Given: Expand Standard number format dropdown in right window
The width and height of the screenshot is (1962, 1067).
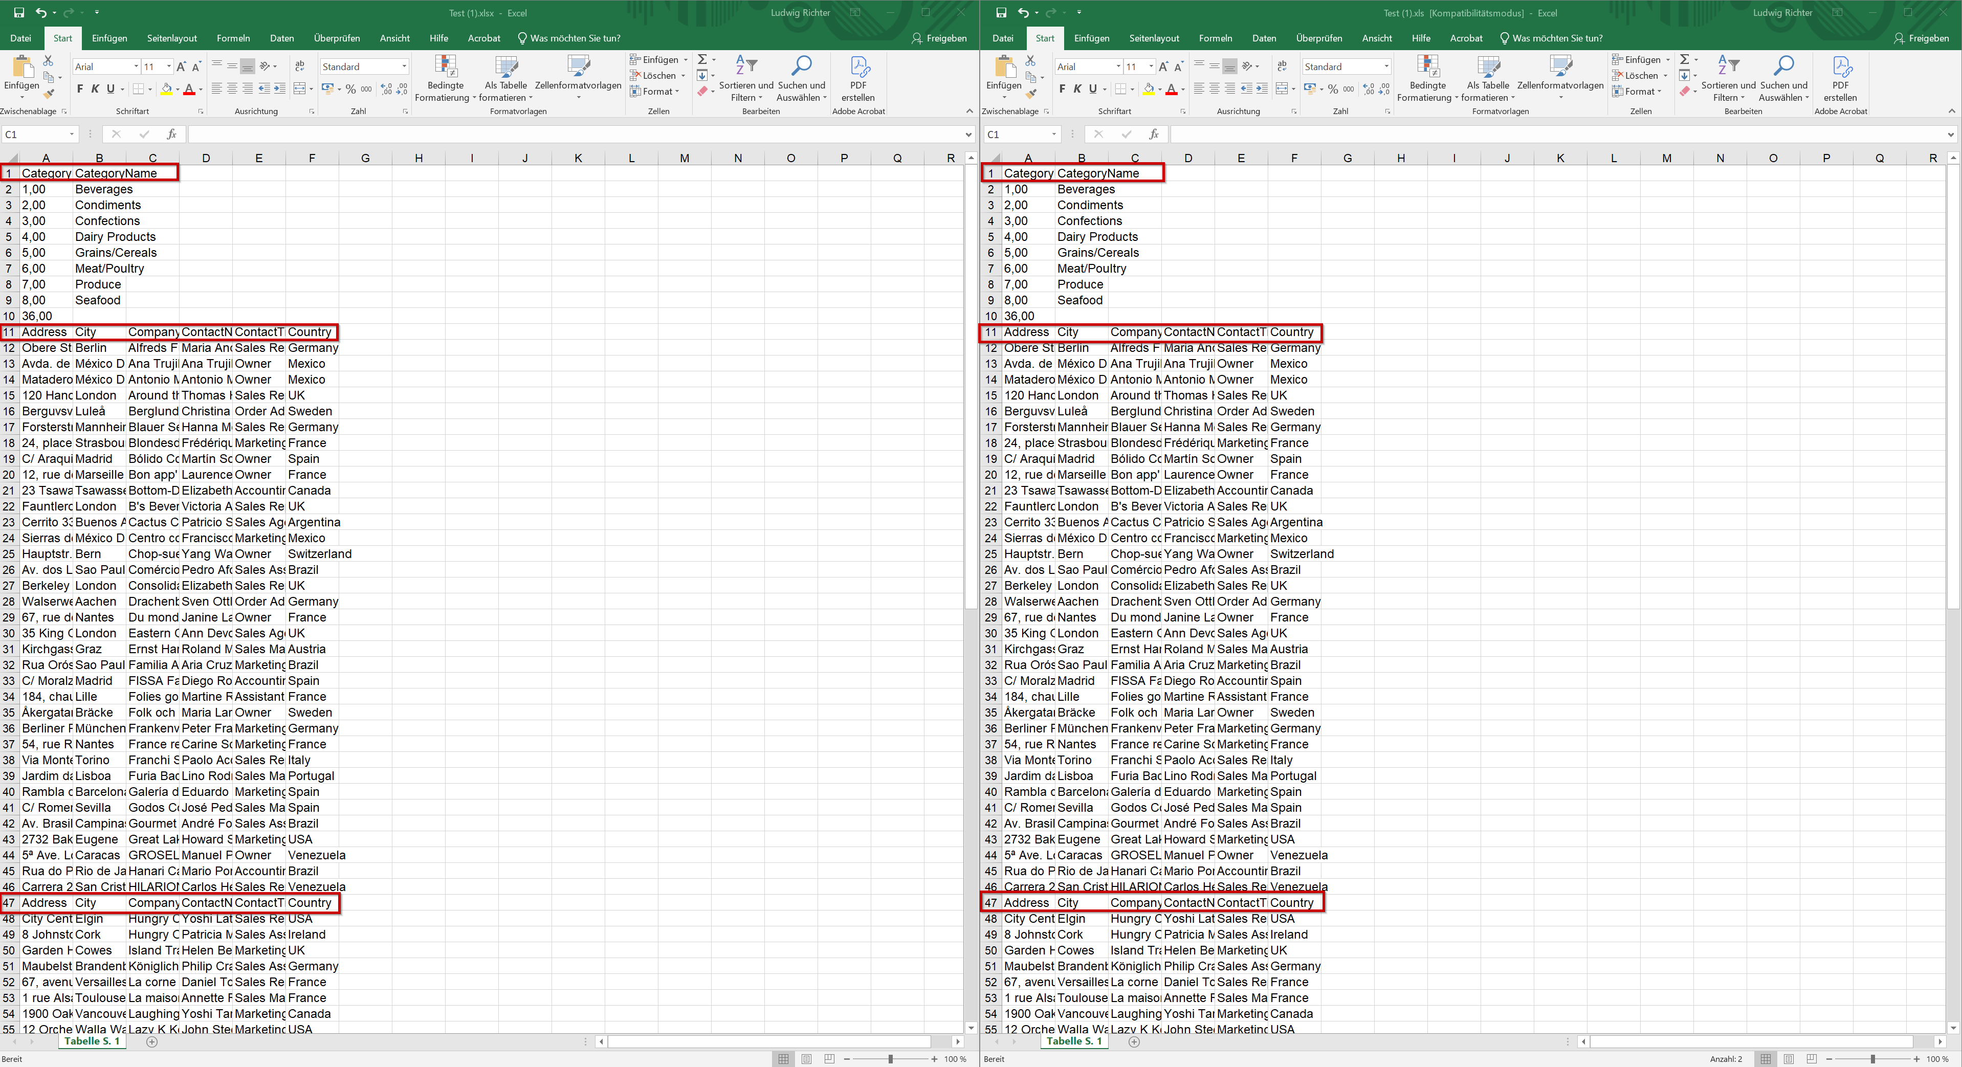Looking at the screenshot, I should pyautogui.click(x=1386, y=67).
